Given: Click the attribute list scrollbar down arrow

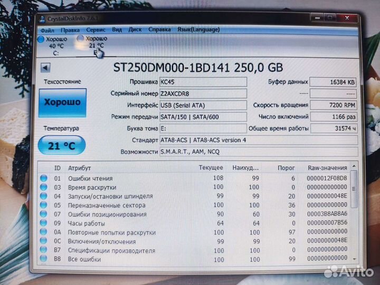Looking at the screenshot, I should [355, 259].
